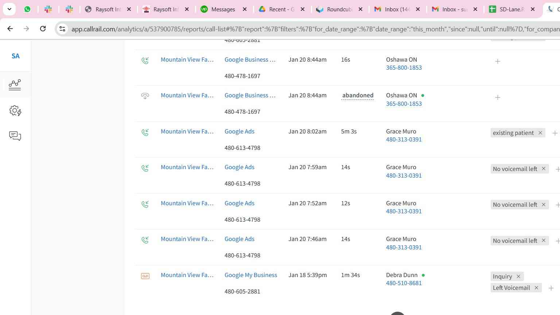Remove No voicemail left tag from 7:52am call
The width and height of the screenshot is (560, 315).
[x=544, y=205]
